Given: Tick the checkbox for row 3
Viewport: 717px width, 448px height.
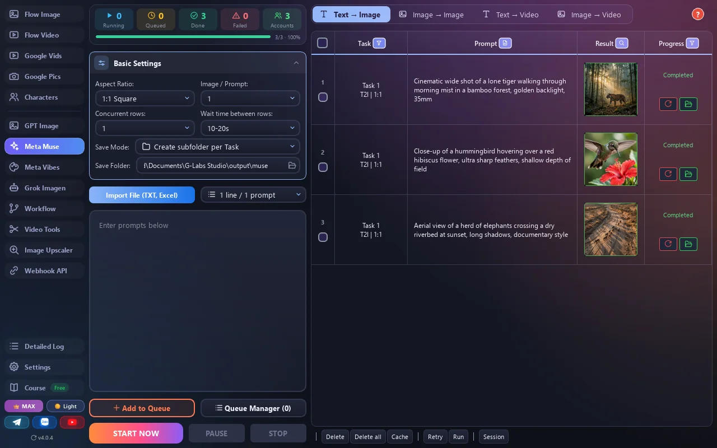Looking at the screenshot, I should click(323, 237).
